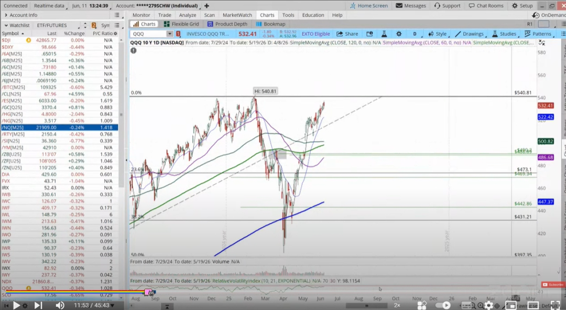566x310 pixels.
Task: Open the Watchlist actions menu
Action: [117, 25]
